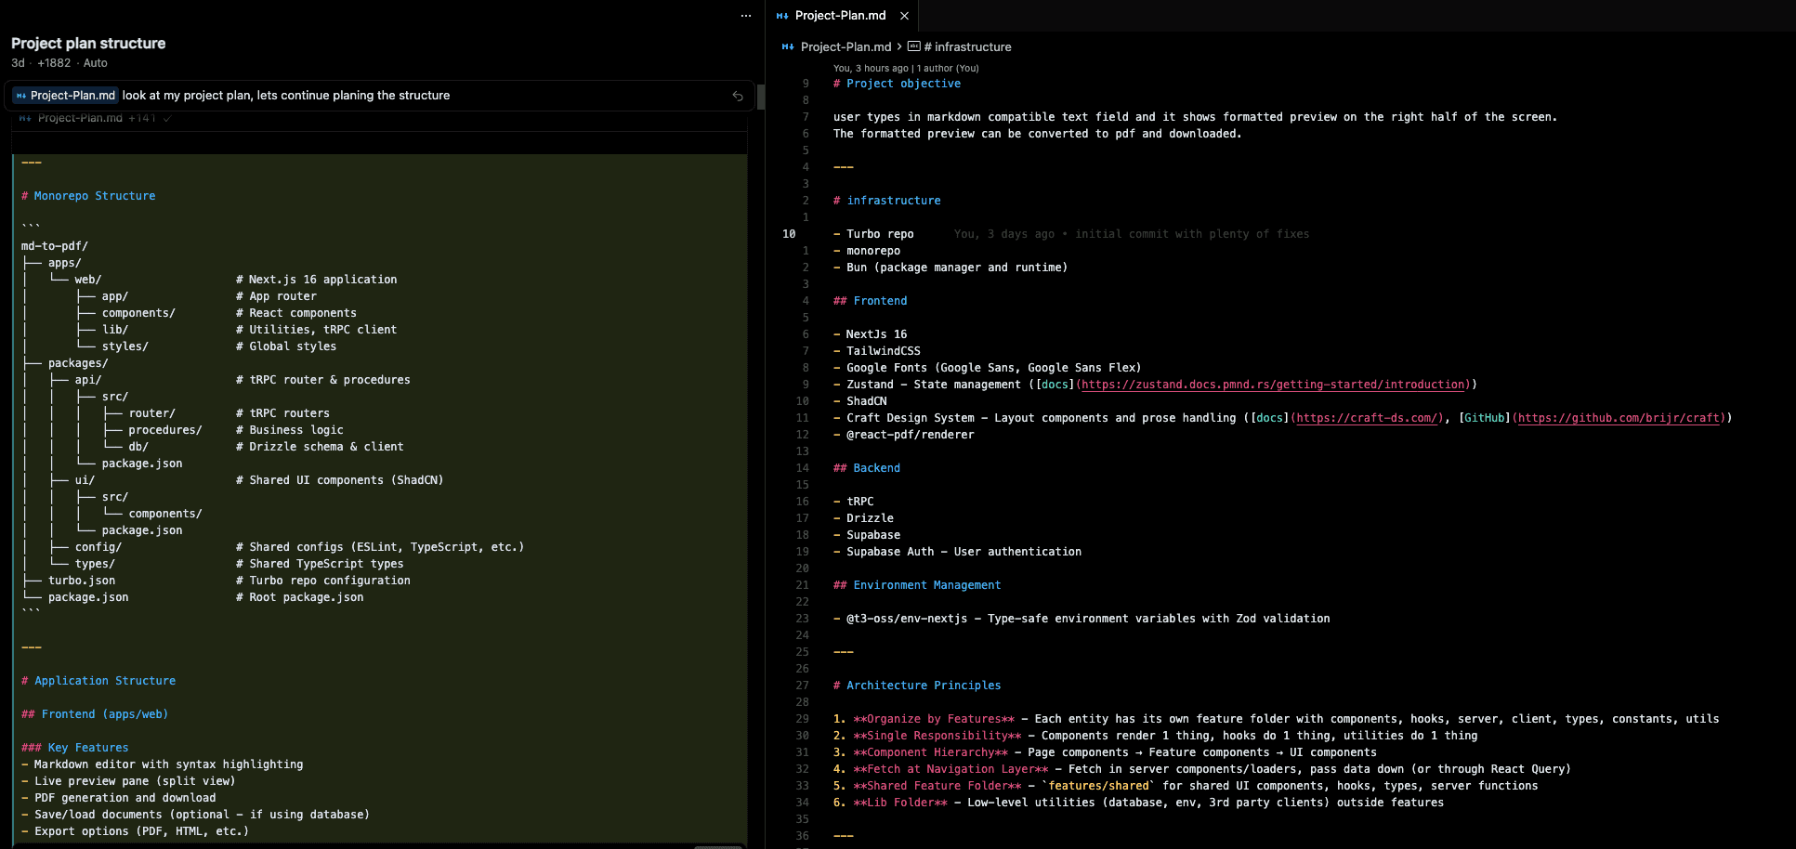The image size is (1796, 849).
Task: Click markdown icon in breadcrumb path
Action: (788, 46)
